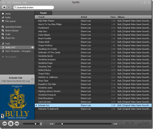Select the Sneaking On A Date track
Image resolution: width=153 pixels, height=129 pixels.
click(x=93, y=49)
